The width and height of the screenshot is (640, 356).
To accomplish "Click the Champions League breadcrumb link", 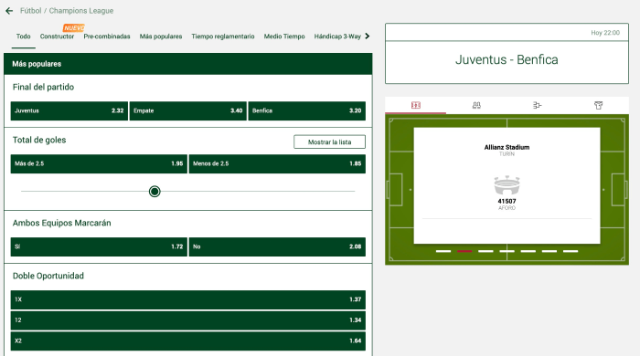I will 81,11.
